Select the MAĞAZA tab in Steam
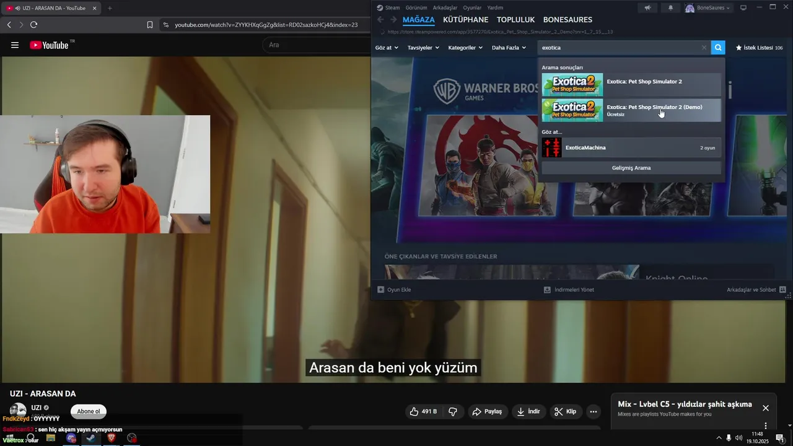Viewport: 793px width, 446px height. click(419, 20)
